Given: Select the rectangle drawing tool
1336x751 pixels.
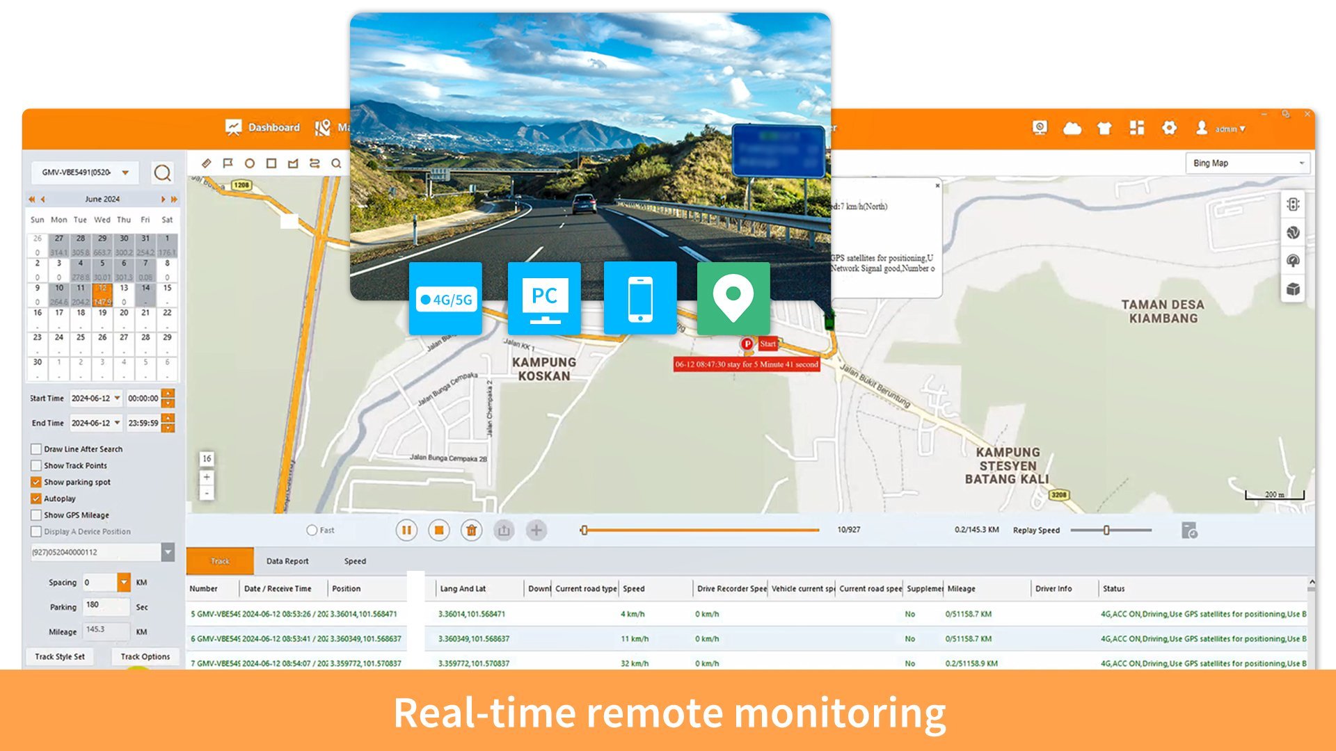Looking at the screenshot, I should (x=271, y=163).
